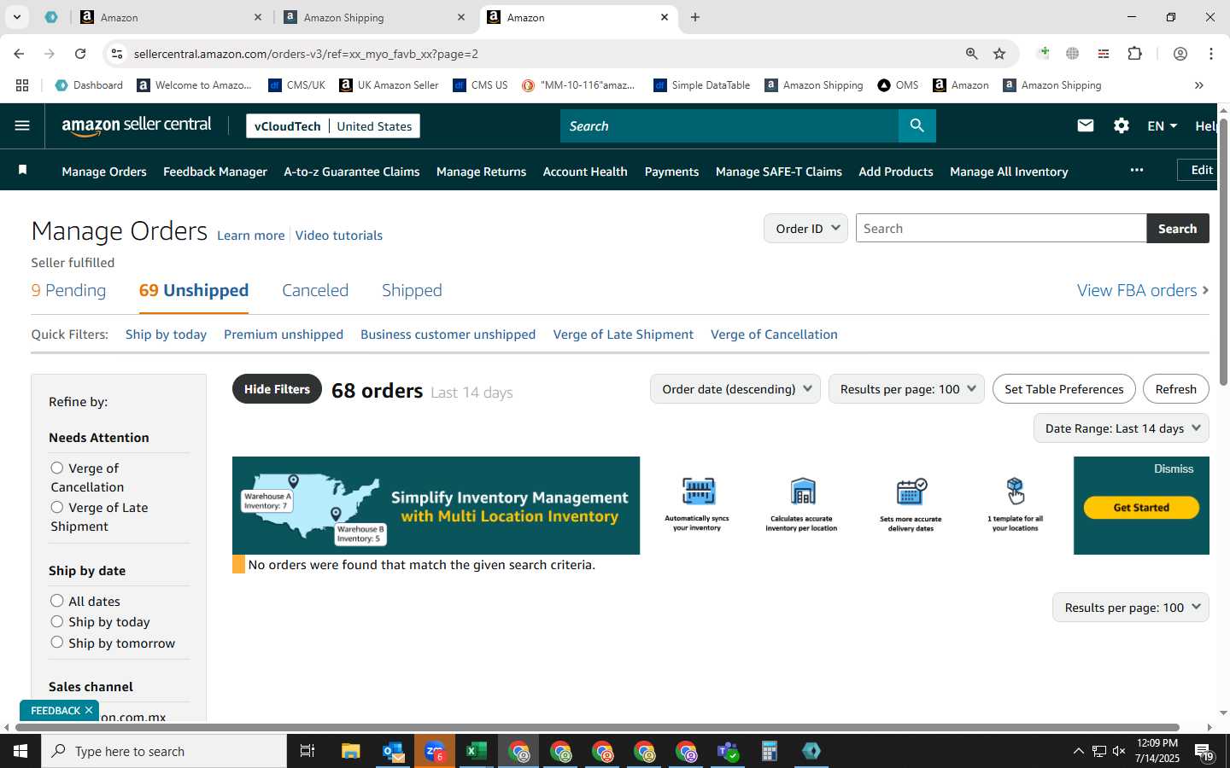Expand the Chrome tab search chevron

coord(16,17)
